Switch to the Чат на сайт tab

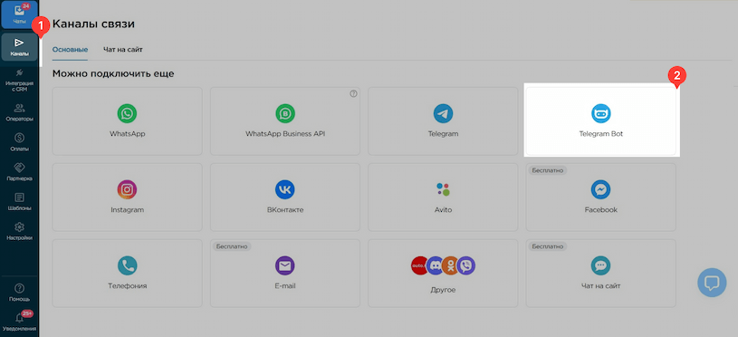[x=123, y=50]
